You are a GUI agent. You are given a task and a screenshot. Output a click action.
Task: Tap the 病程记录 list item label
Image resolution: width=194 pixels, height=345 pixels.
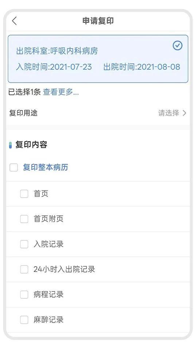(x=48, y=294)
